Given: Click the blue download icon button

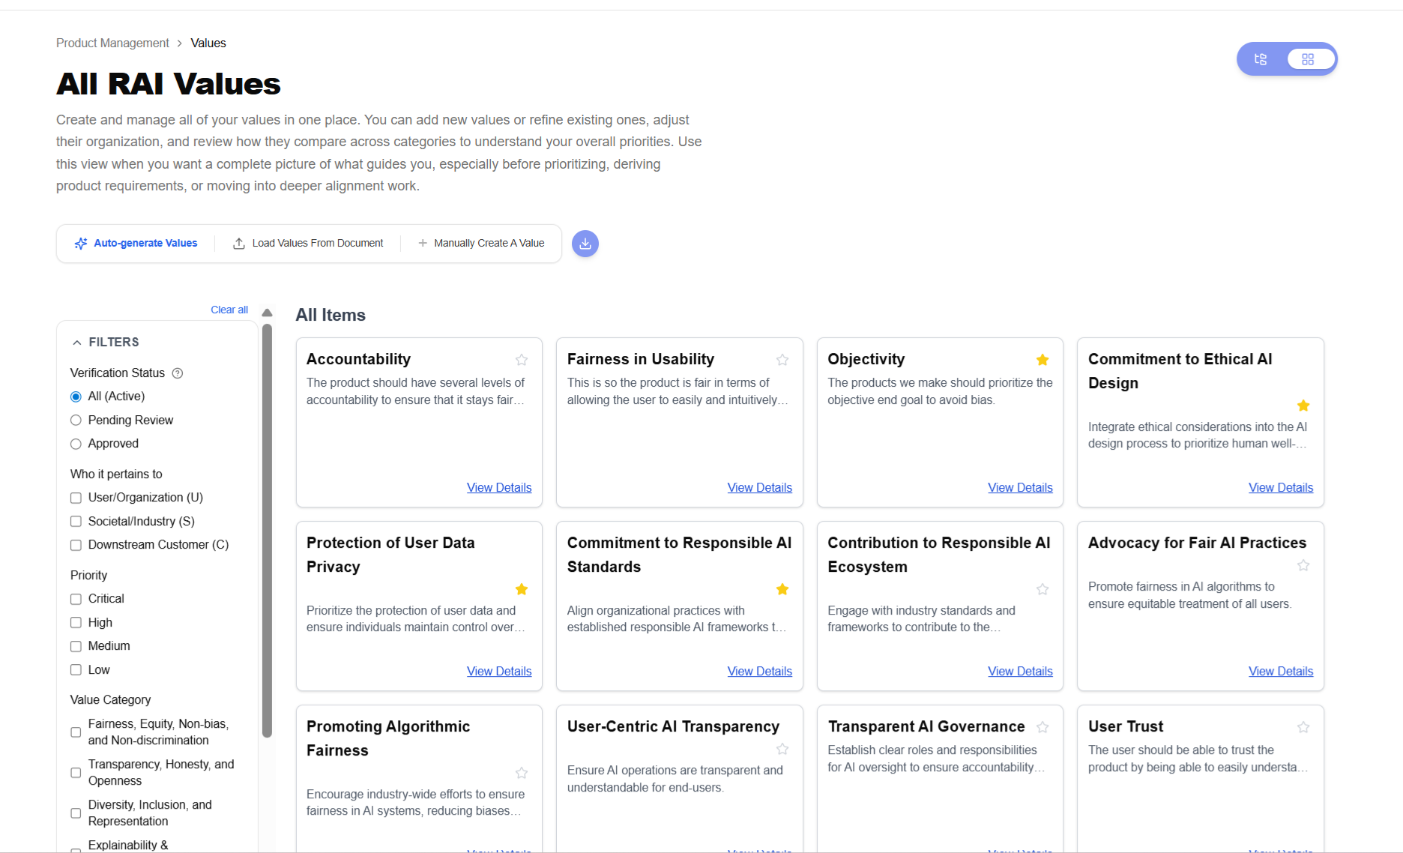Looking at the screenshot, I should pos(585,244).
